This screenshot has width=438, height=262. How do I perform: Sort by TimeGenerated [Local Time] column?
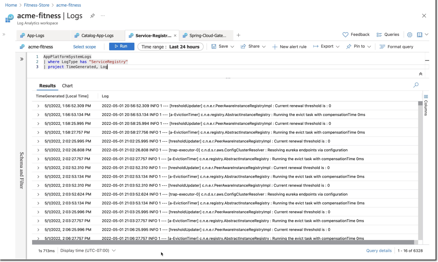click(x=62, y=96)
